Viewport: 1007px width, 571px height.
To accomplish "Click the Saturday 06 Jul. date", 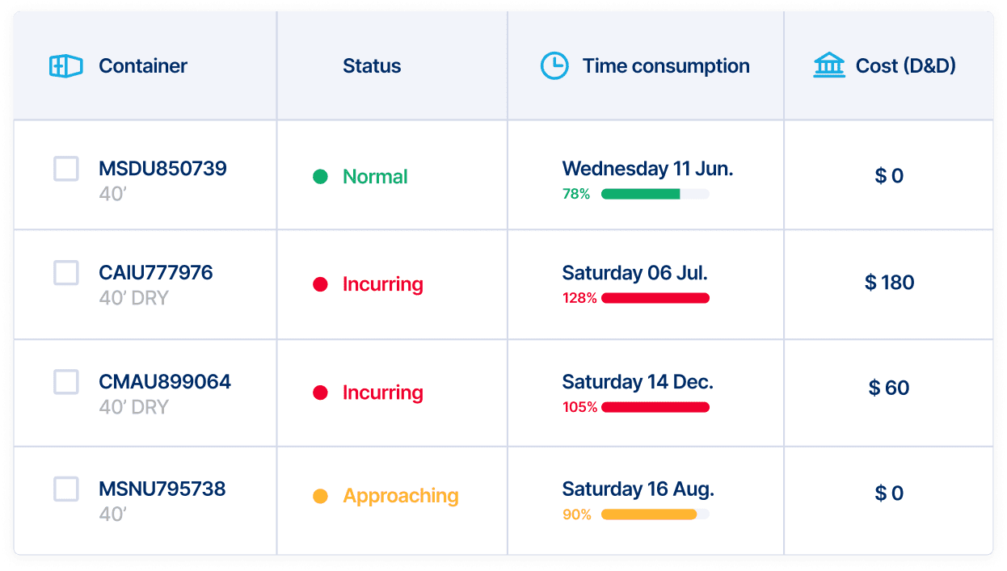I will click(634, 273).
